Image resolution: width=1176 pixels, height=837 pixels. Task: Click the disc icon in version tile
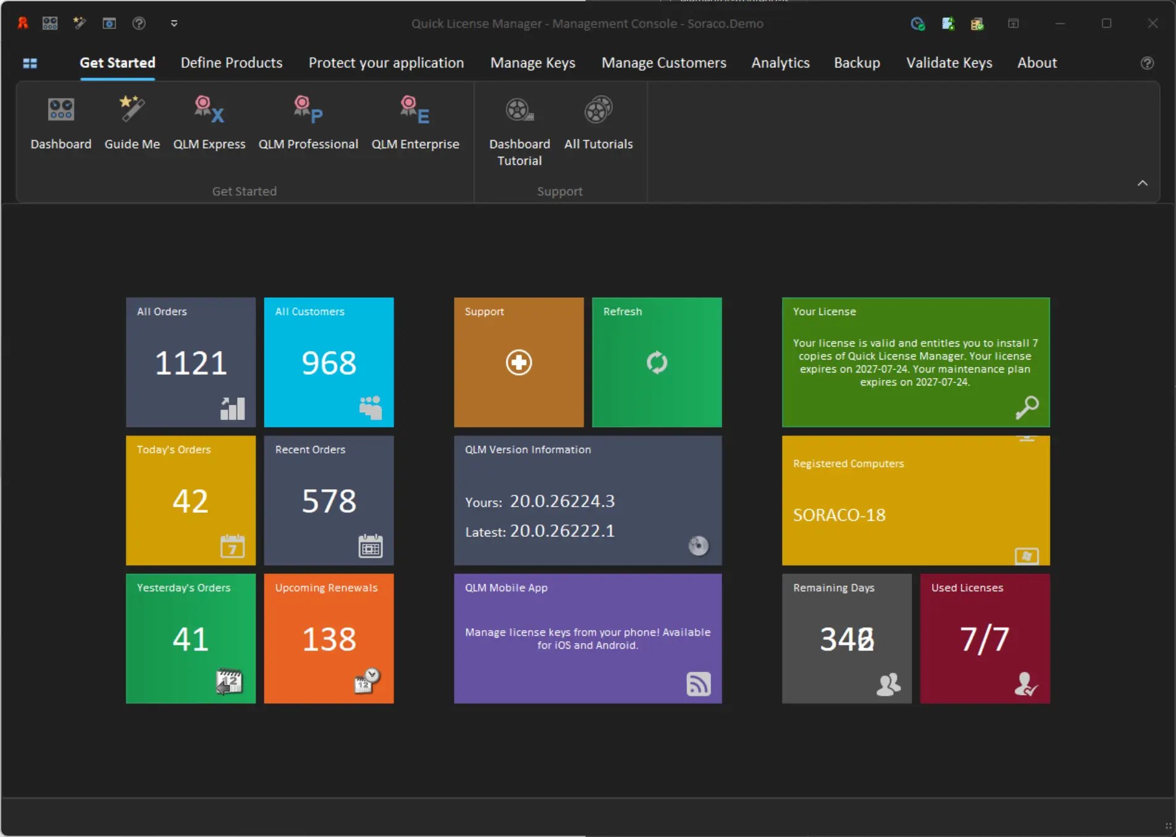click(x=699, y=546)
